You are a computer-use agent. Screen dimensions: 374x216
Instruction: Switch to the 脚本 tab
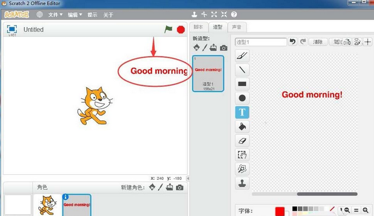[198, 27]
